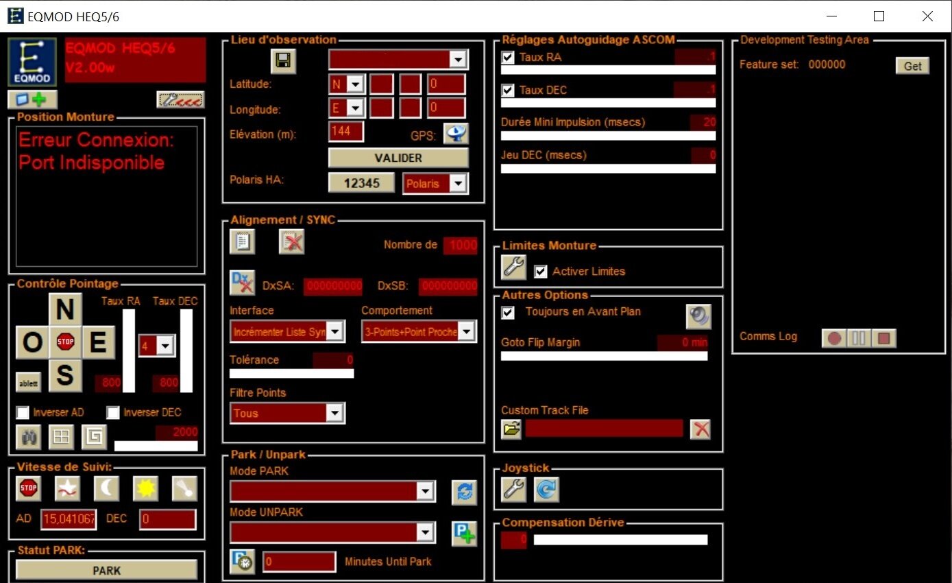Slew west with the O button
Viewport: 952px width, 583px height.
pos(32,342)
